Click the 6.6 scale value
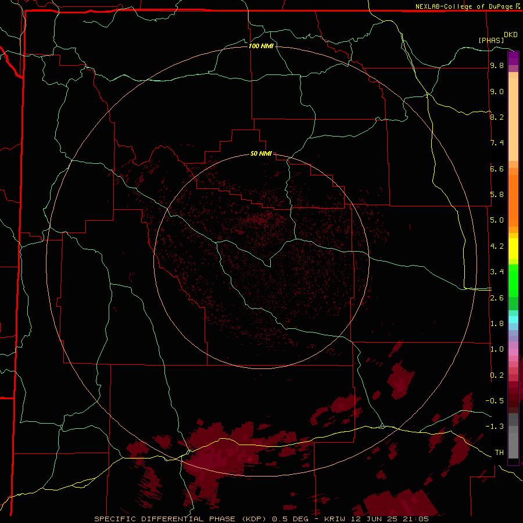The height and width of the screenshot is (523, 523). (497, 169)
